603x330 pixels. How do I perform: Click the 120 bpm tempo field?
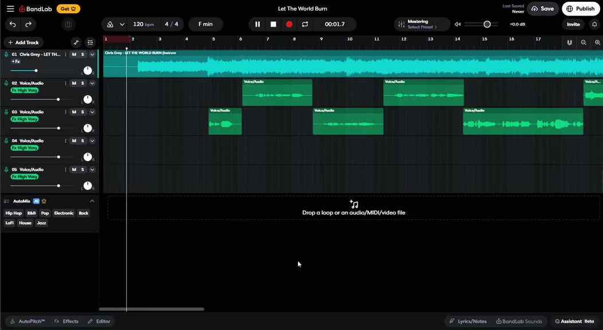pyautogui.click(x=143, y=24)
